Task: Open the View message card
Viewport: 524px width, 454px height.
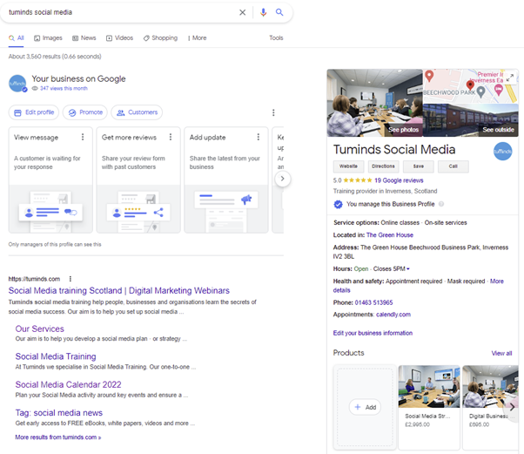Action: (x=50, y=180)
